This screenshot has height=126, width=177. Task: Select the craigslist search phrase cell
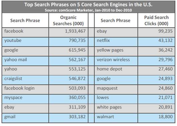(25, 80)
